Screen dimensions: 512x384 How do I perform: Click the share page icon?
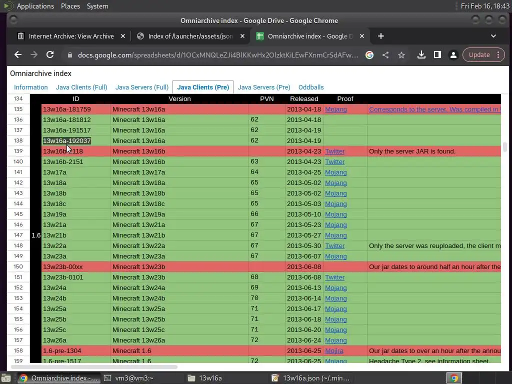[x=385, y=55]
